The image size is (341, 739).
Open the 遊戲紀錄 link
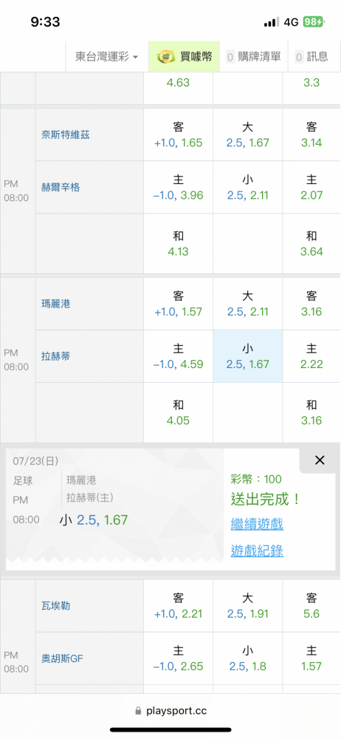click(x=257, y=551)
